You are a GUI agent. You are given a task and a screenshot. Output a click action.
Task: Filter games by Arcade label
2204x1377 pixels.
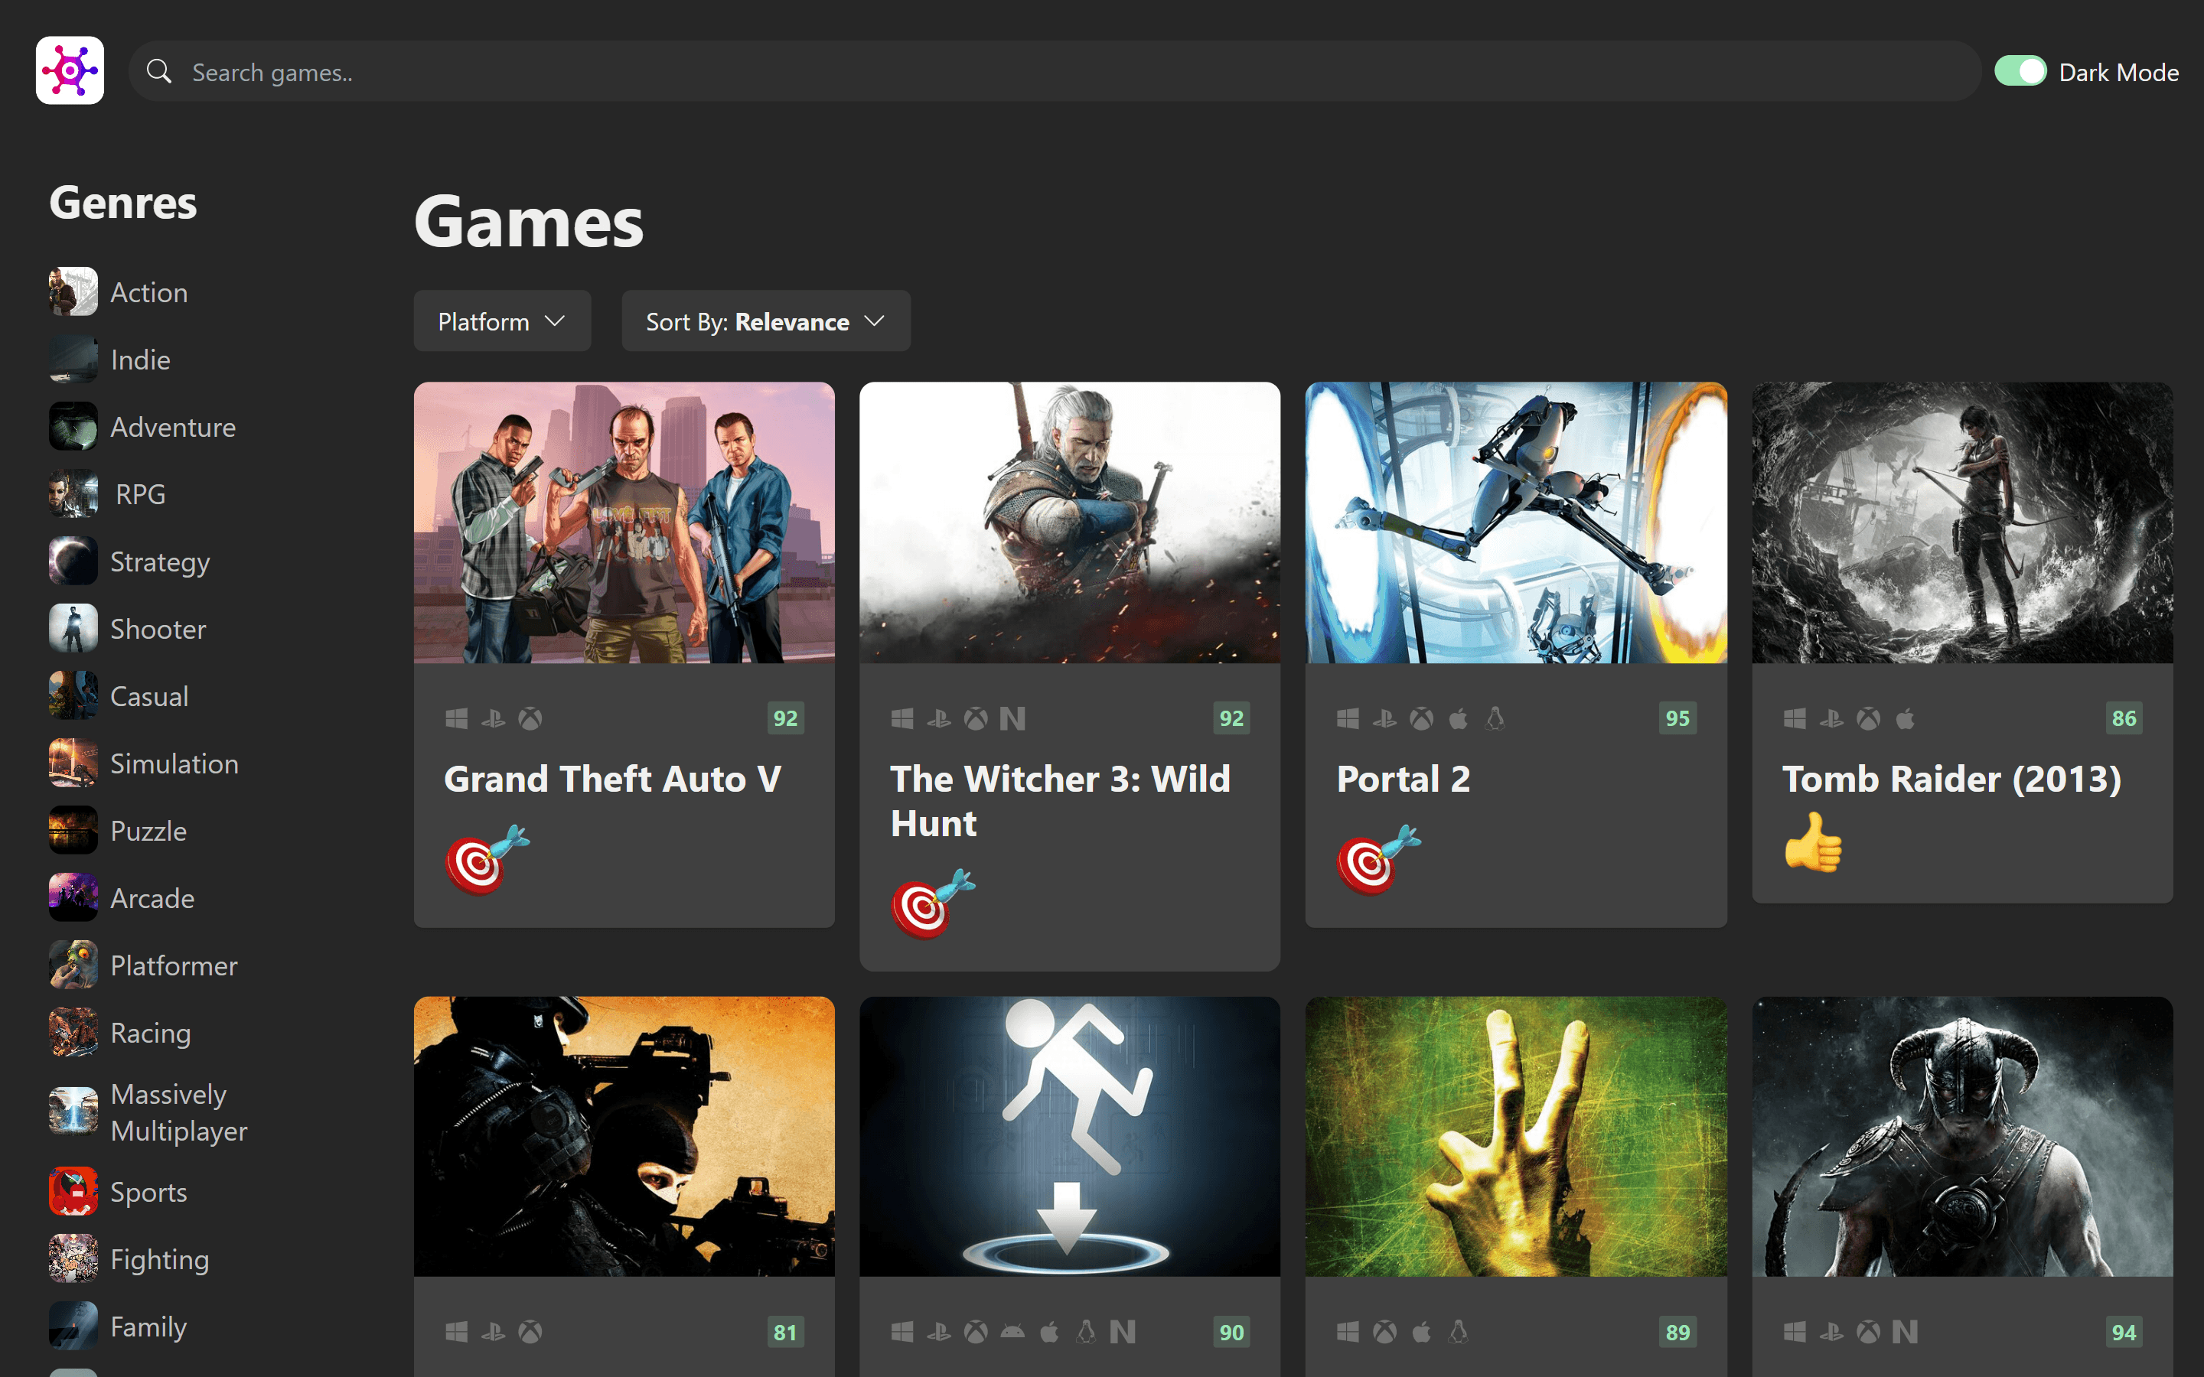point(152,899)
